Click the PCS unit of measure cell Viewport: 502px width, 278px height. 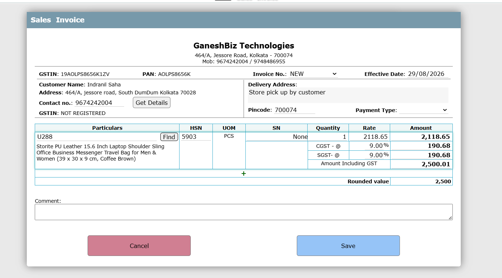(x=229, y=136)
